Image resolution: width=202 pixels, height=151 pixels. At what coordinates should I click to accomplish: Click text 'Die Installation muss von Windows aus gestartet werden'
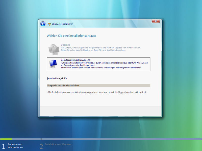click(x=78, y=92)
